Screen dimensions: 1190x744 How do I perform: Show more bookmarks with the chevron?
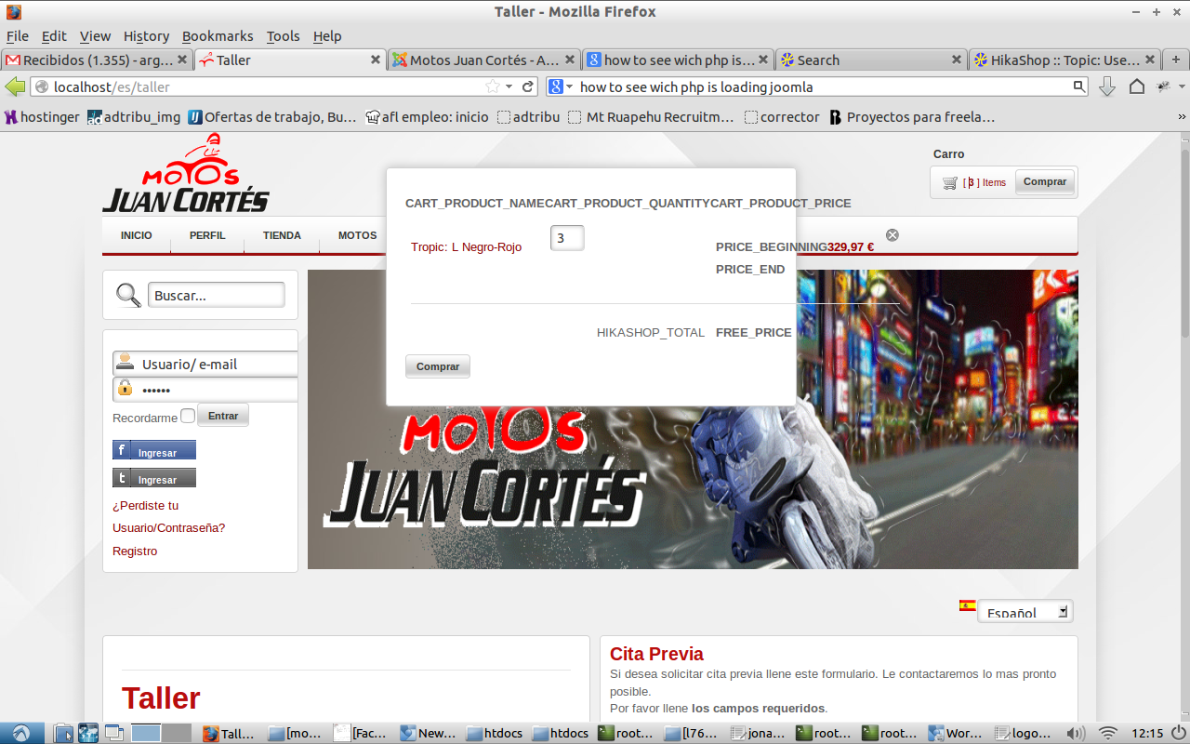(x=1182, y=117)
